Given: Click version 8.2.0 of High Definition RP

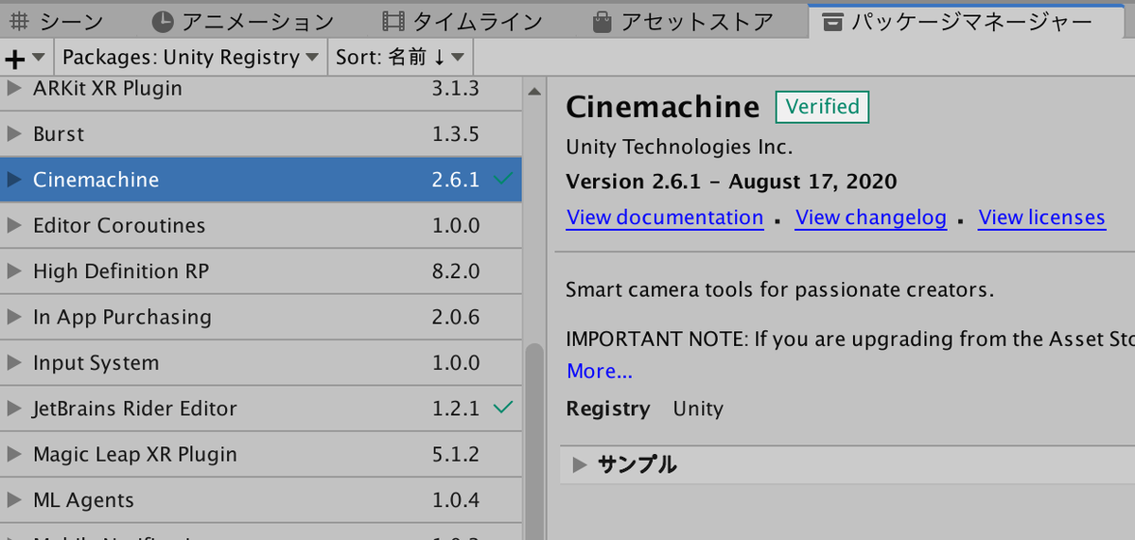Looking at the screenshot, I should click(456, 271).
